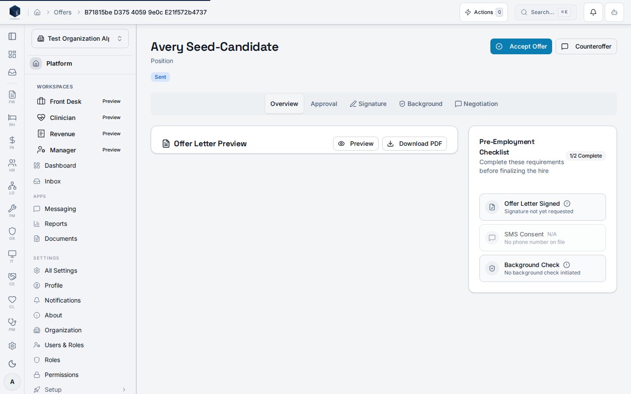Viewport: 631px width, 394px height.
Task: Select the Background Check checklist item
Action: coord(542,268)
